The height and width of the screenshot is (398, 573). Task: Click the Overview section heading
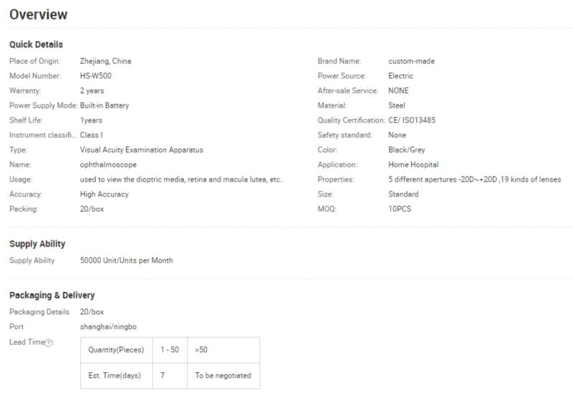click(x=39, y=14)
